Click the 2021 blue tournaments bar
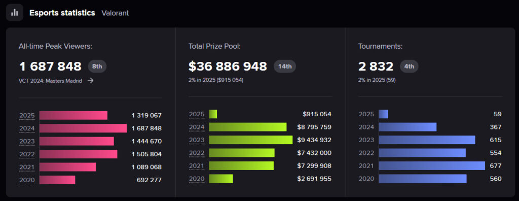519x201 pixels. point(432,166)
